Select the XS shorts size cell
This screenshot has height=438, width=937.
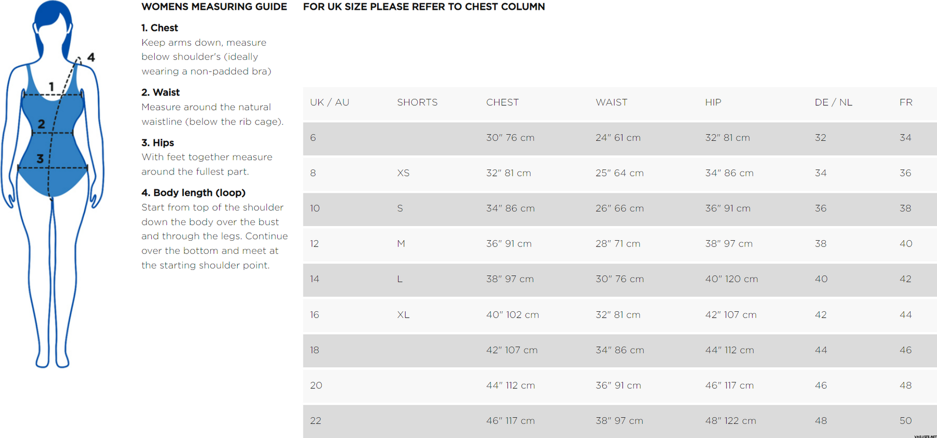tap(403, 173)
